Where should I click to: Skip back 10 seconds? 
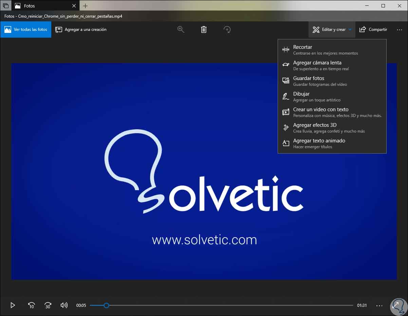[x=31, y=305]
